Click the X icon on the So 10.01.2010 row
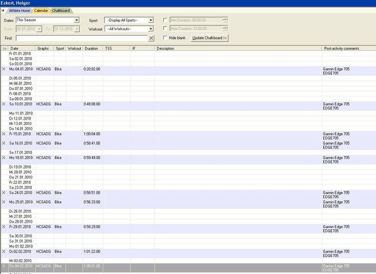Image resolution: width=376 pixels, height=274 pixels. pos(4,104)
